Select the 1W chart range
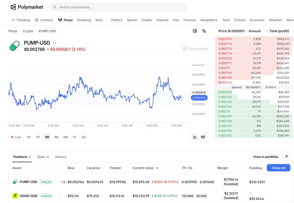 [47, 137]
